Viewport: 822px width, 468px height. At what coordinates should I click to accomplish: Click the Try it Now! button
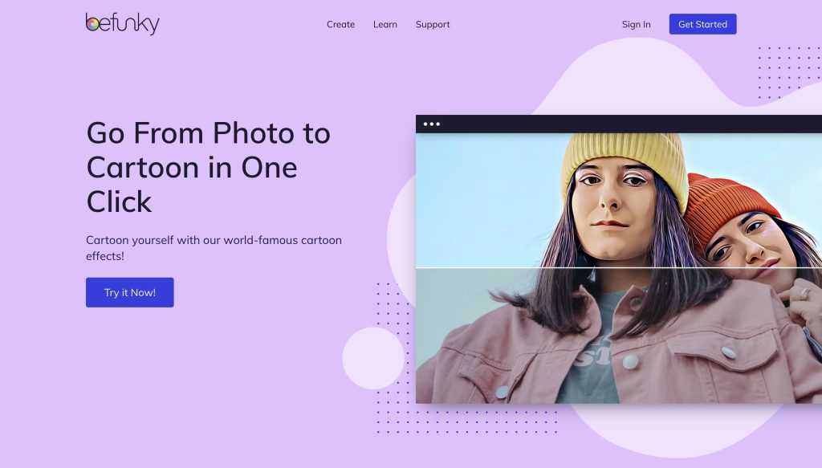(x=129, y=292)
